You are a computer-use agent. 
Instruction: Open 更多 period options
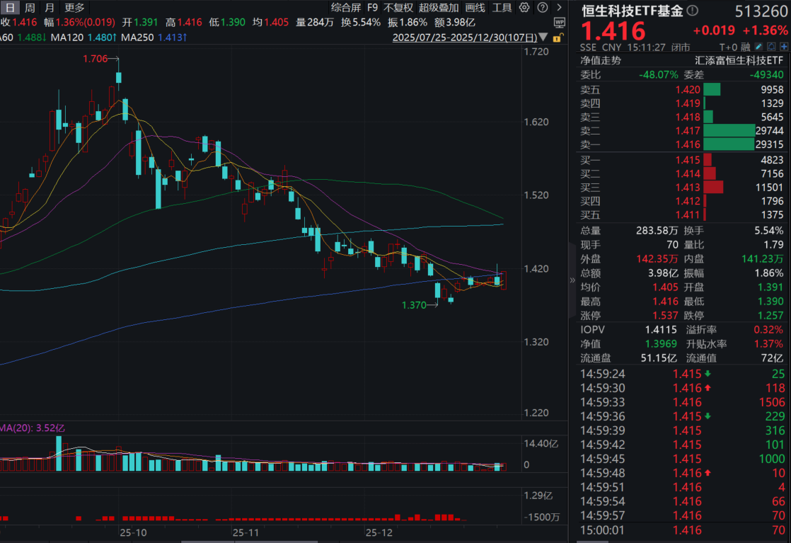(x=74, y=8)
